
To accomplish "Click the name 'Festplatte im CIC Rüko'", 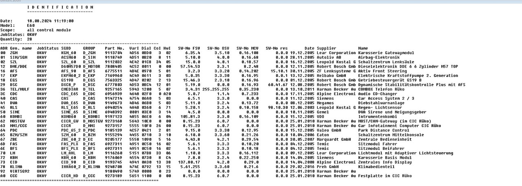I will point(385,176).
